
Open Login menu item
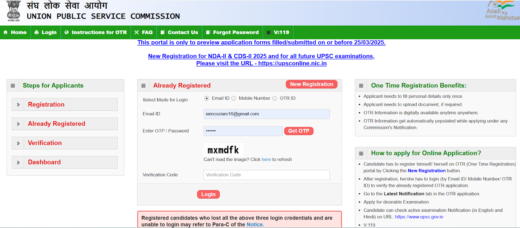pyautogui.click(x=46, y=32)
